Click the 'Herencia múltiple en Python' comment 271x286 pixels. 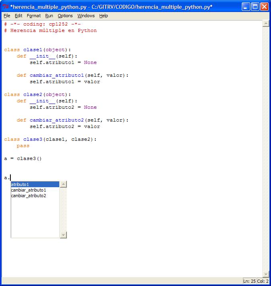[x=50, y=30]
